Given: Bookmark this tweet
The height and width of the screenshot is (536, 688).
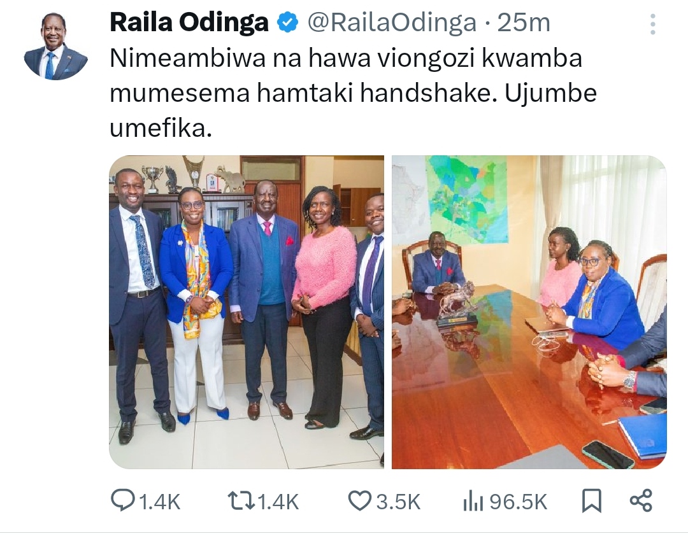Looking at the screenshot, I should 591,501.
